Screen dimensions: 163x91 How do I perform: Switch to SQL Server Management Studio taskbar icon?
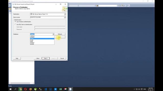click(40, 89)
